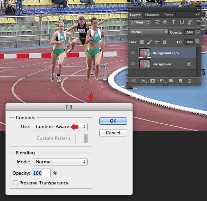207x201 pixels.
Task: Click the Fill dialog Opacity field
Action: 41,173
